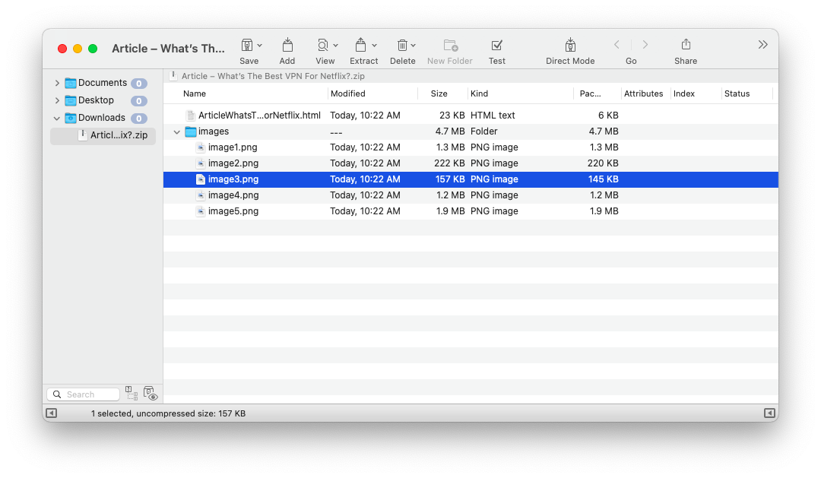Test the archive using the checkmark icon
The height and width of the screenshot is (478, 821).
(x=497, y=46)
